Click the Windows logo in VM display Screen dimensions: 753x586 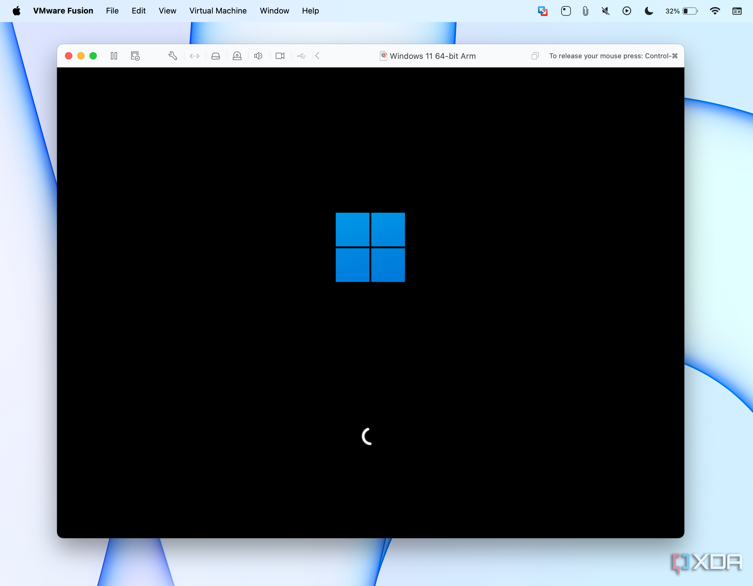(370, 247)
